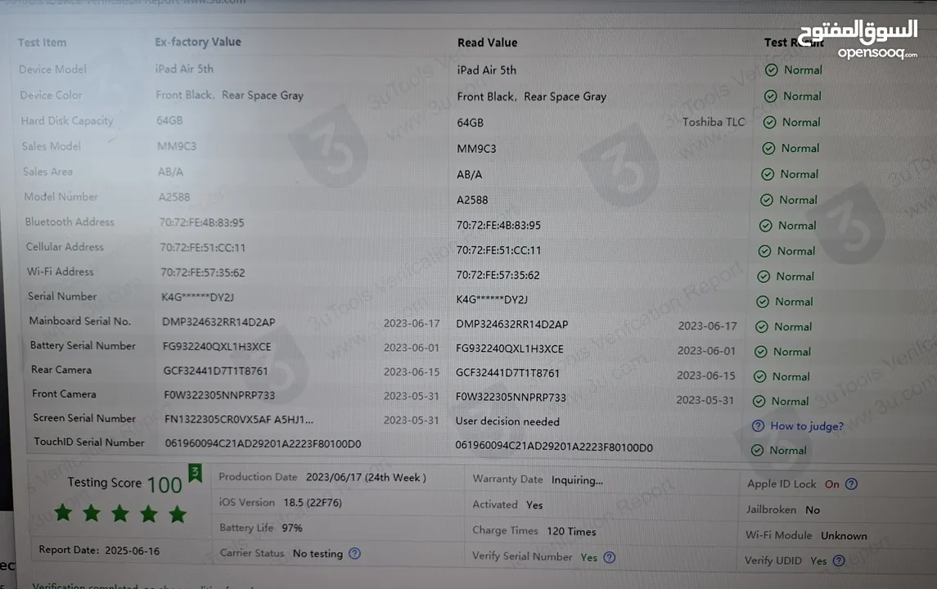Click Charge Times '120 Times' value
This screenshot has width=937, height=589.
(571, 532)
